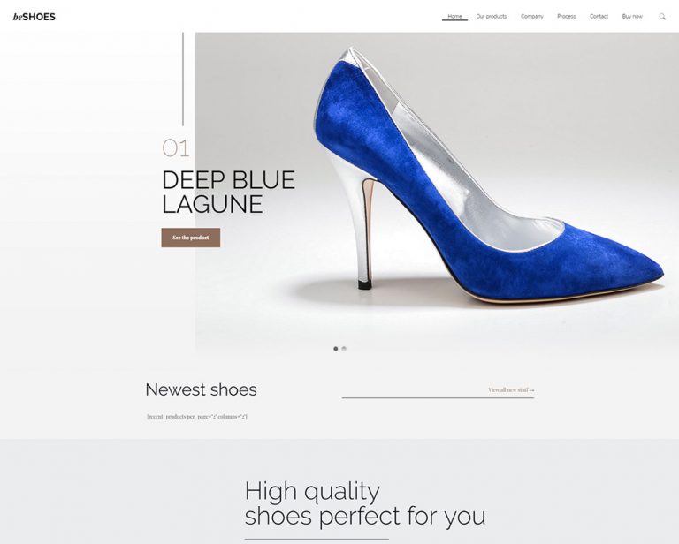Go to the Company page
The height and width of the screenshot is (544, 679).
click(531, 16)
